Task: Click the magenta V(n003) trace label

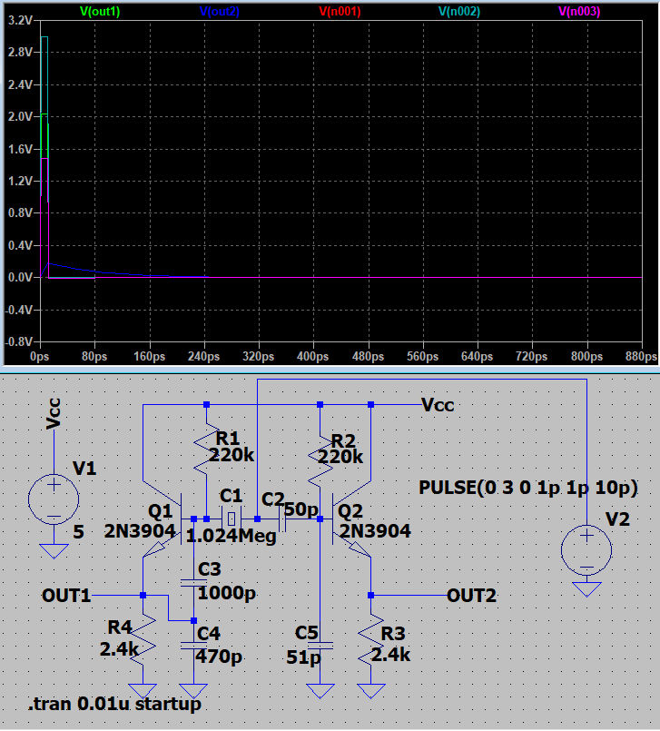Action: [x=580, y=12]
